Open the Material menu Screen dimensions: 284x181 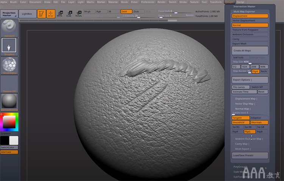[x=113, y=2]
